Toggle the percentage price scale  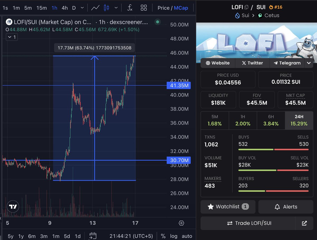pyautogui.click(x=163, y=236)
